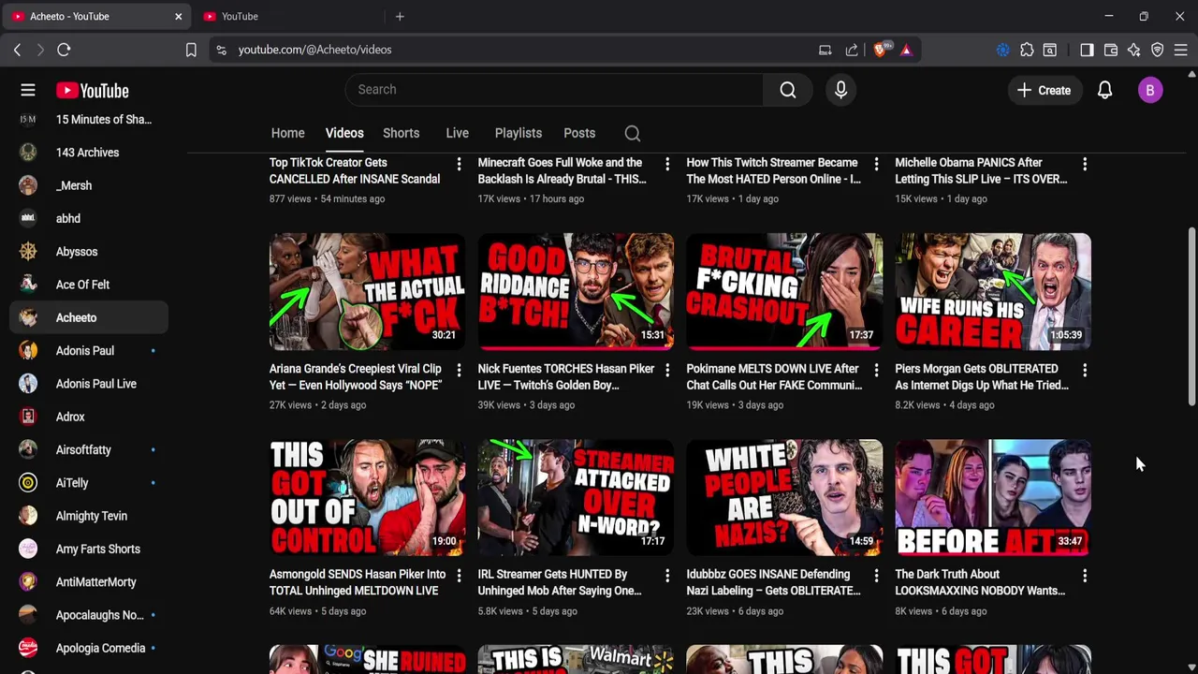This screenshot has height=674, width=1198.
Task: Close the Acheeto - YouTube tab
Action: coord(178,16)
